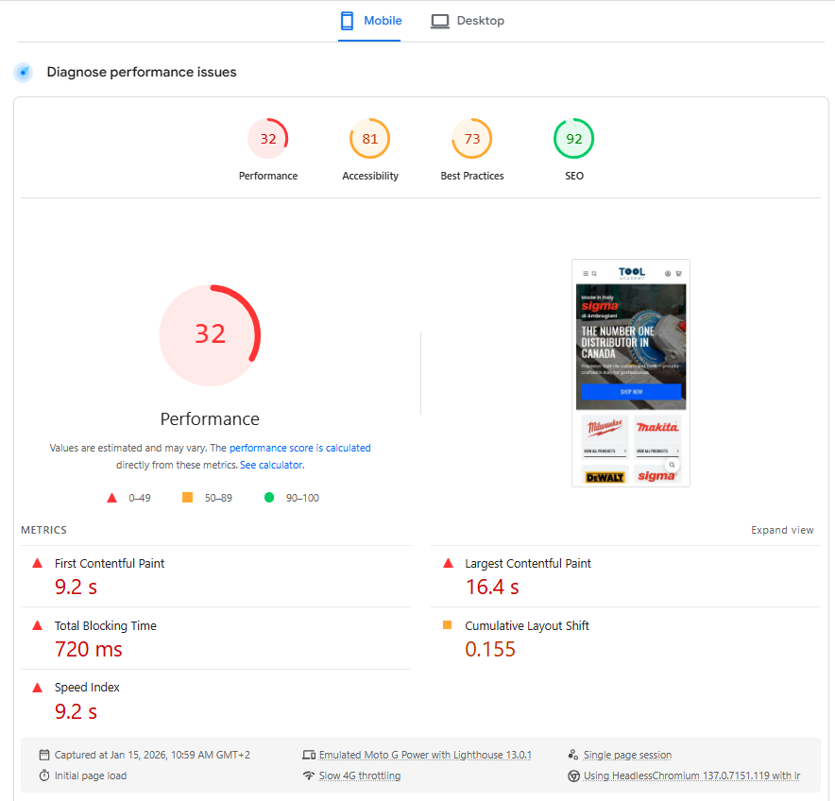Click the calendar icon beside Captured at

44,755
